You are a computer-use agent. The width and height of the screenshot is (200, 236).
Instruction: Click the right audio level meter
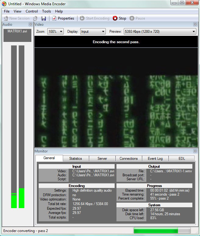tap(22, 127)
